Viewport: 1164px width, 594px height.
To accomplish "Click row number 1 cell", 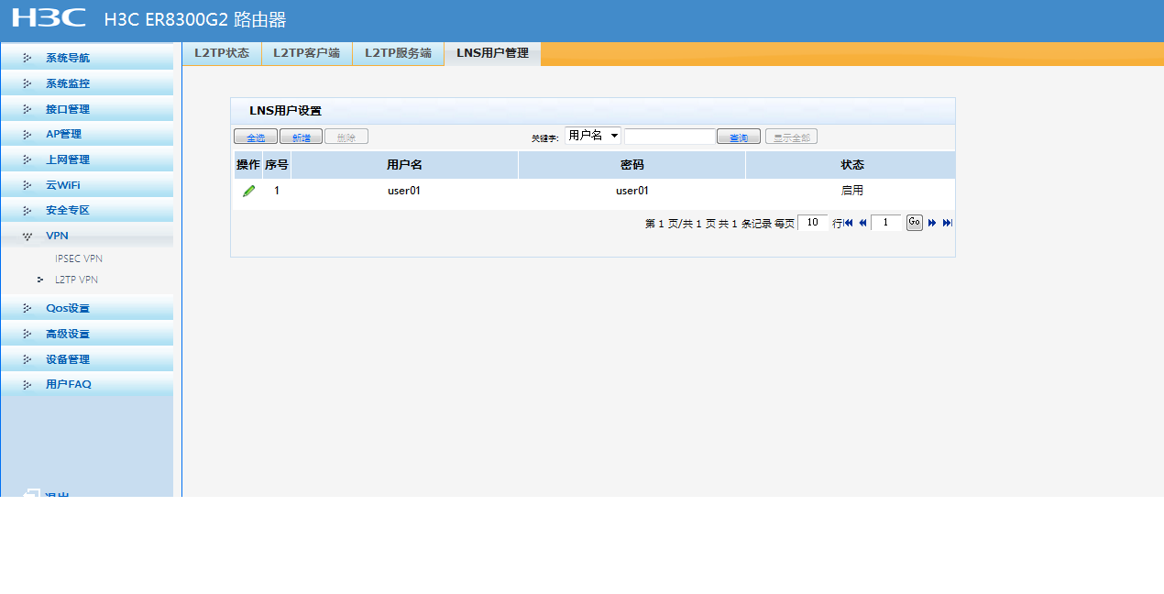I will click(x=277, y=191).
